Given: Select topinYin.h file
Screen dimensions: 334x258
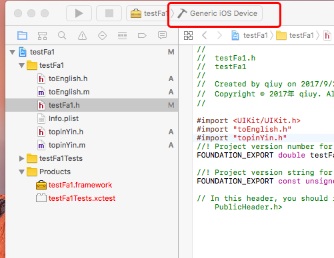Looking at the screenshot, I should (91, 132).
